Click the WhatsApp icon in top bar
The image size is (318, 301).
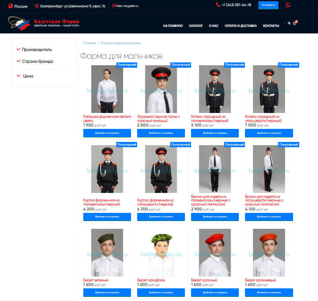click(288, 5)
